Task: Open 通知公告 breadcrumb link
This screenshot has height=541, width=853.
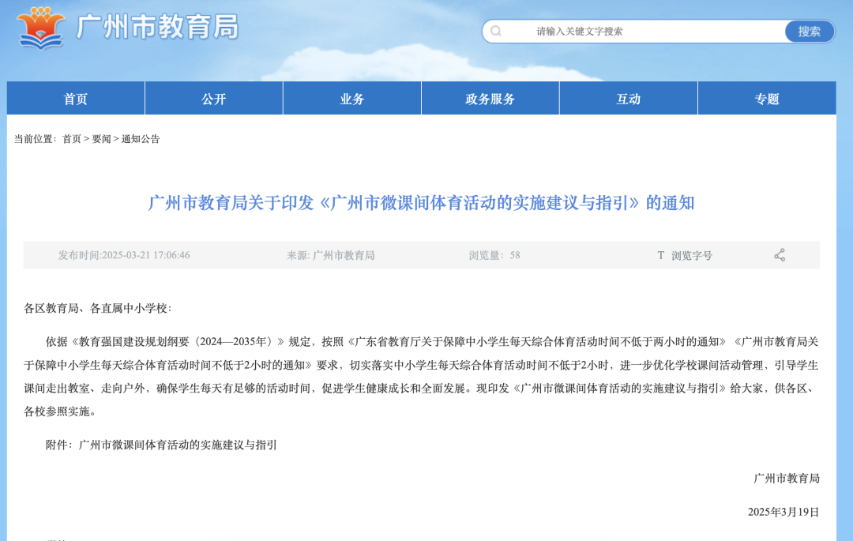Action: (141, 139)
